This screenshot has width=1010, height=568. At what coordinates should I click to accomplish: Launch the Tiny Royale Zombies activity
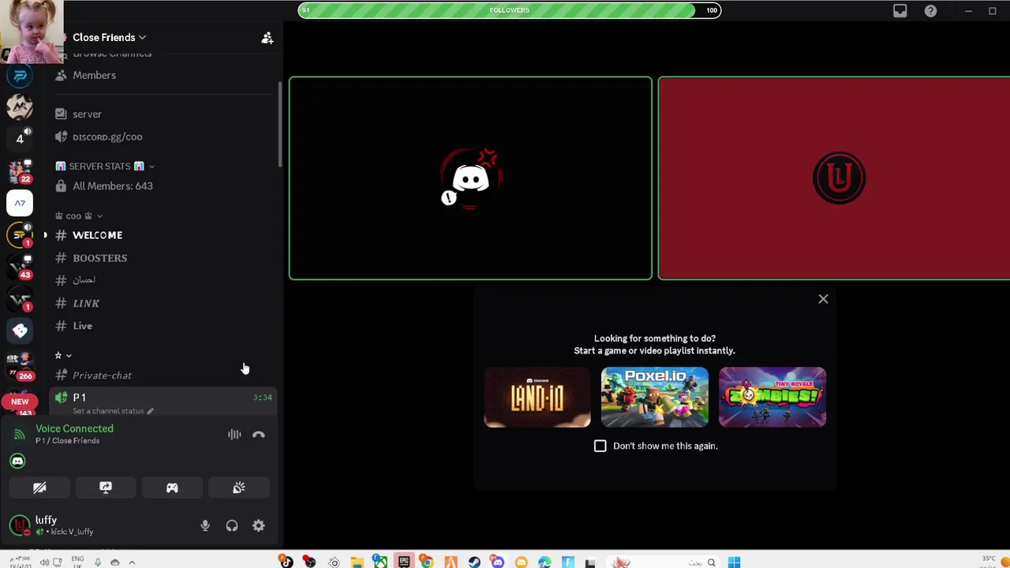coord(772,397)
